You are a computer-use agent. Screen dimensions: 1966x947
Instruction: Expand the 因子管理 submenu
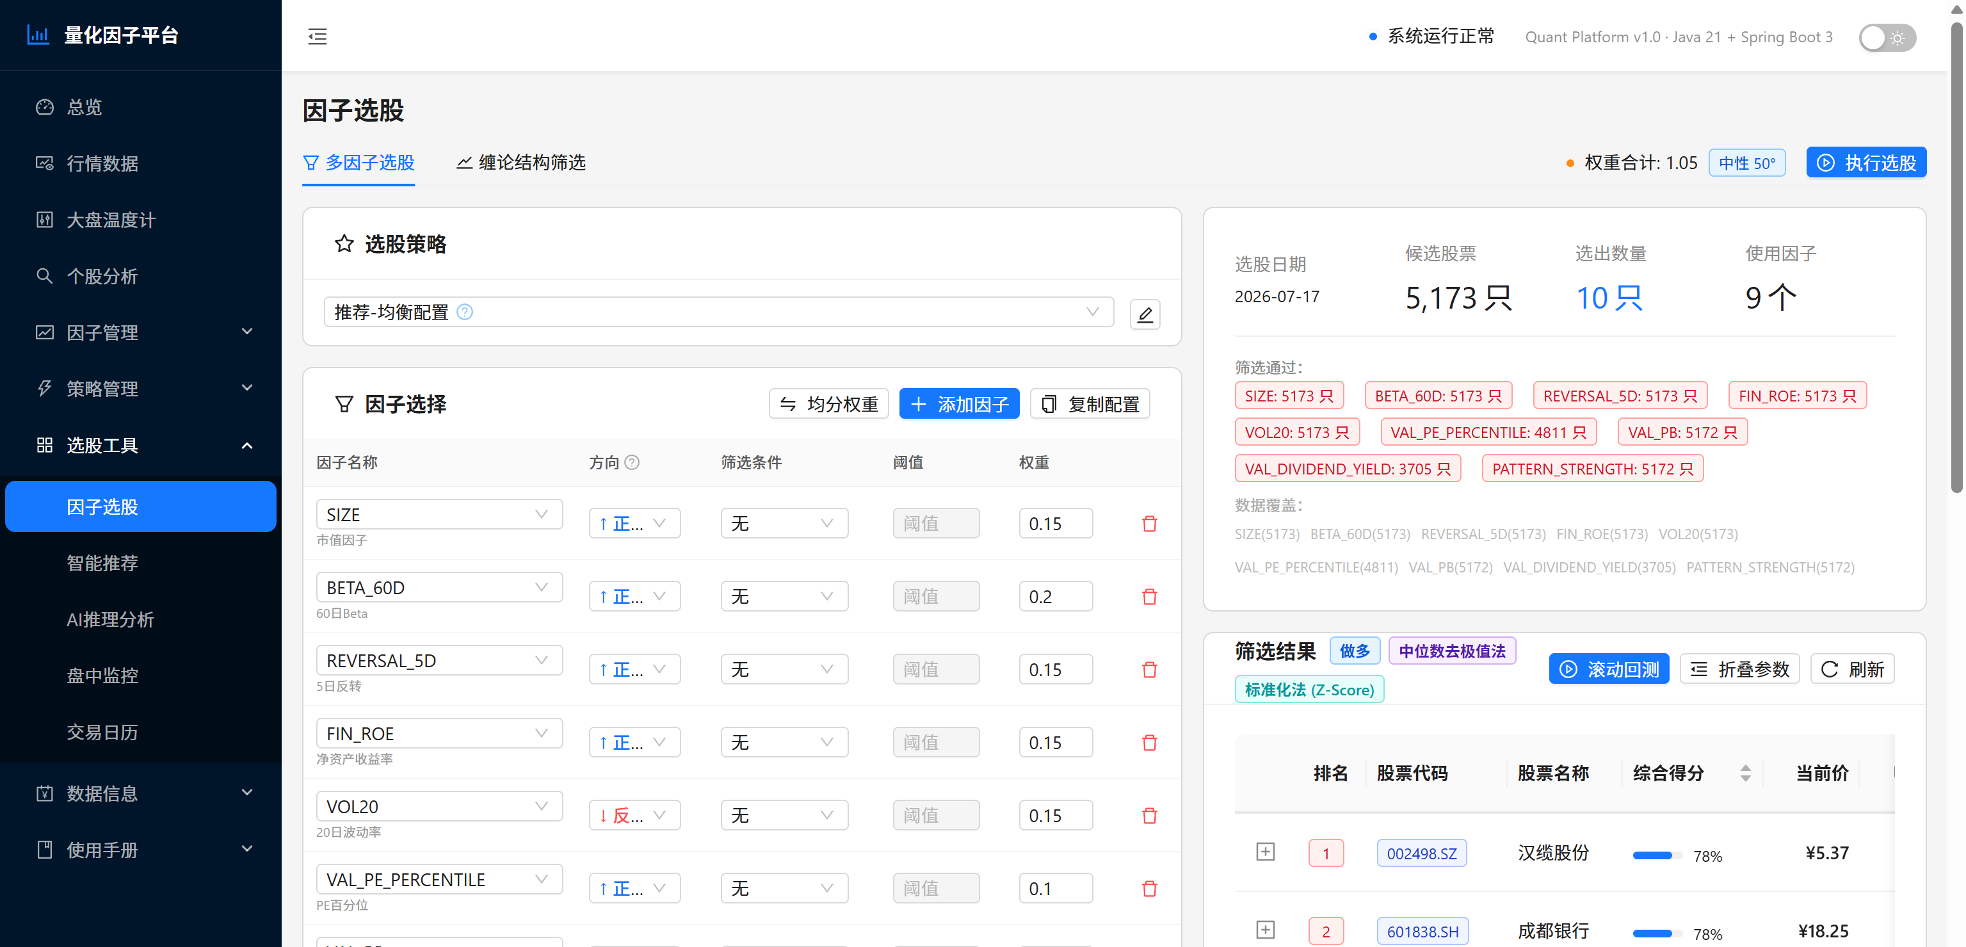tap(140, 333)
